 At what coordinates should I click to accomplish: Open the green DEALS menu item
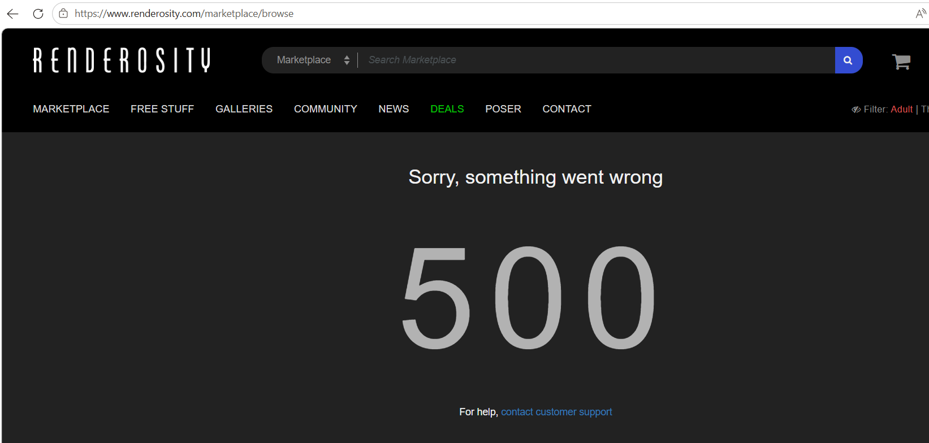point(447,109)
